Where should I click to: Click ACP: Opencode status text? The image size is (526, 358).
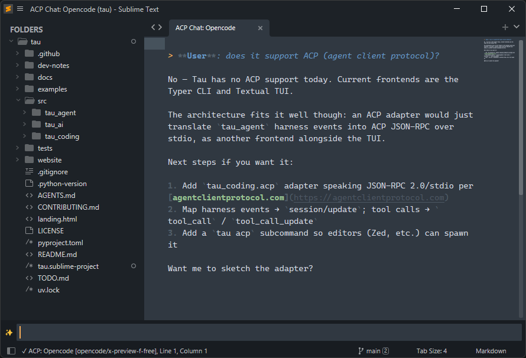coord(115,351)
